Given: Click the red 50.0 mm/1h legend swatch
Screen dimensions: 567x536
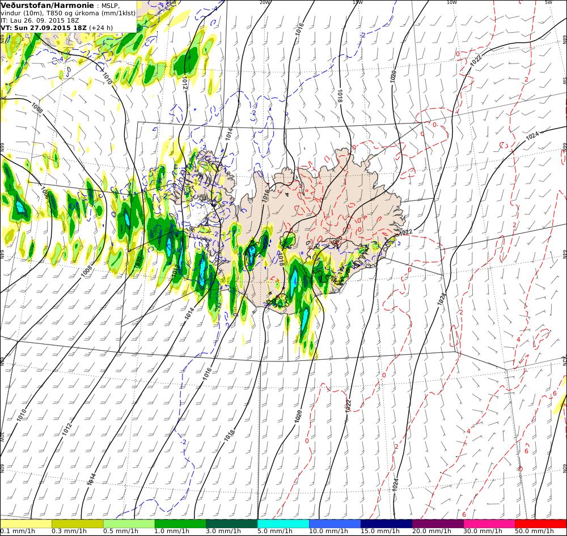Looking at the screenshot, I should click(x=540, y=524).
